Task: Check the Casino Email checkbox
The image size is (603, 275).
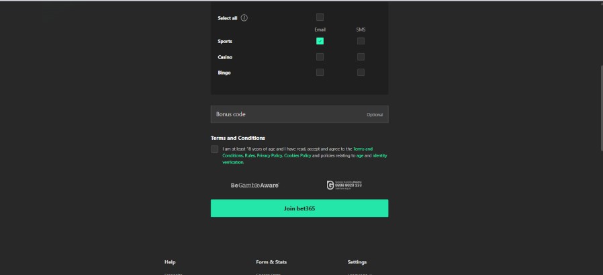Action: pos(320,57)
